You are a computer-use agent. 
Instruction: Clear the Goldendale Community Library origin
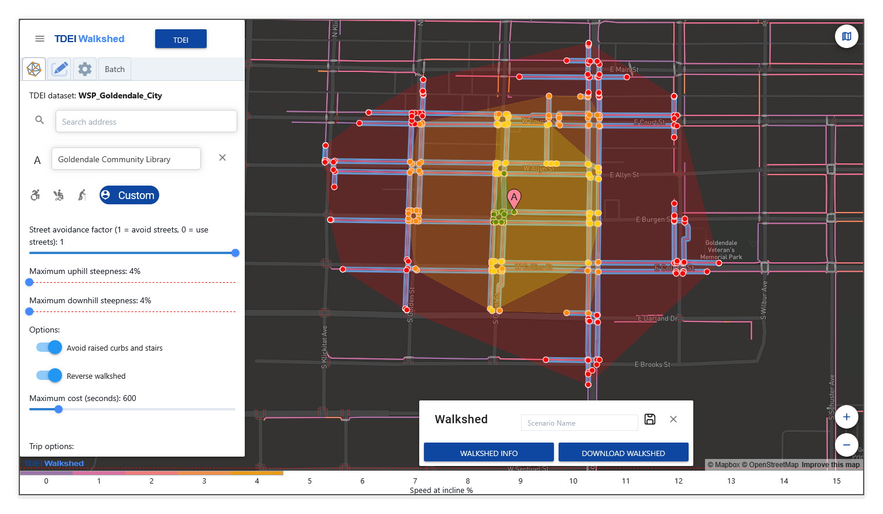click(223, 157)
